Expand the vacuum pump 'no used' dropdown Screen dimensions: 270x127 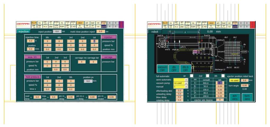(186, 83)
